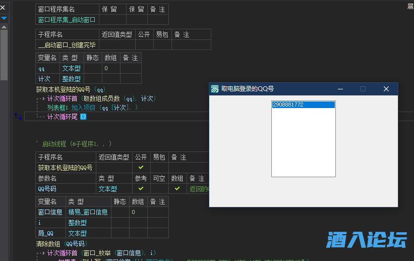414x261 pixels.
Task: Toggle the 数组 checkmark for QQ号码 parameter
Action: click(x=177, y=189)
